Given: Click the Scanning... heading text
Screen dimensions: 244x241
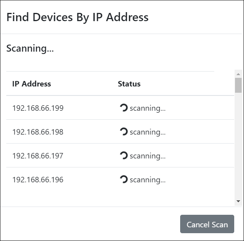Looking at the screenshot, I should [30, 49].
